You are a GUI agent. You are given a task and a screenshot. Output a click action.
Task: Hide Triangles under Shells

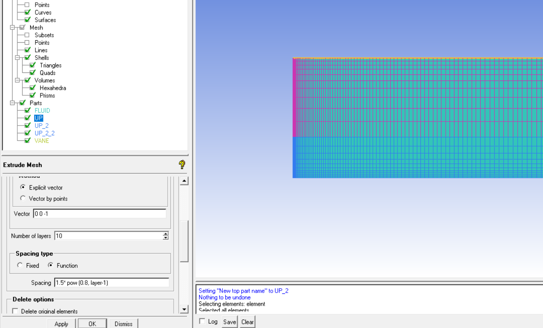(32, 65)
